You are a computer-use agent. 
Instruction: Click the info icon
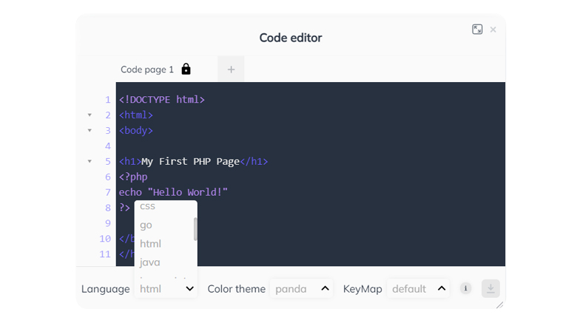[x=466, y=288]
